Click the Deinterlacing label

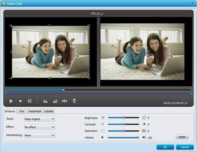14,135
